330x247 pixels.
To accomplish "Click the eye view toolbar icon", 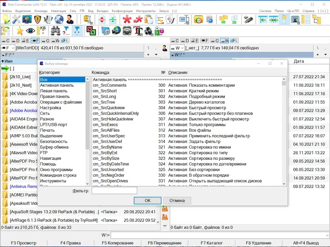I will tap(30, 31).
